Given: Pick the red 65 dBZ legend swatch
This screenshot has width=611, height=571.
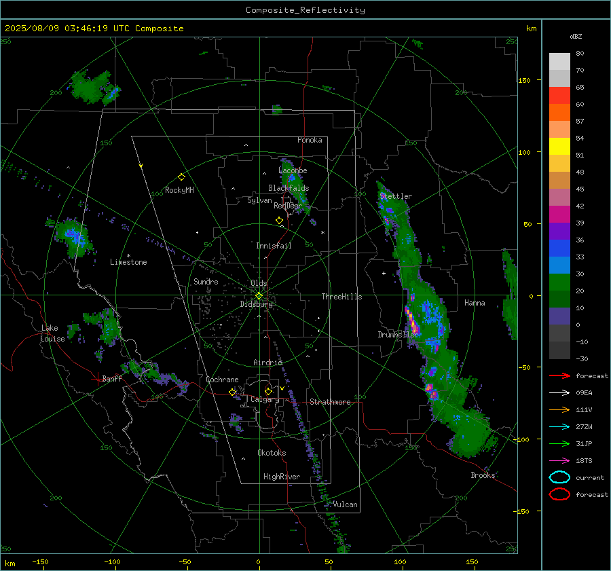Looking at the screenshot, I should click(559, 95).
